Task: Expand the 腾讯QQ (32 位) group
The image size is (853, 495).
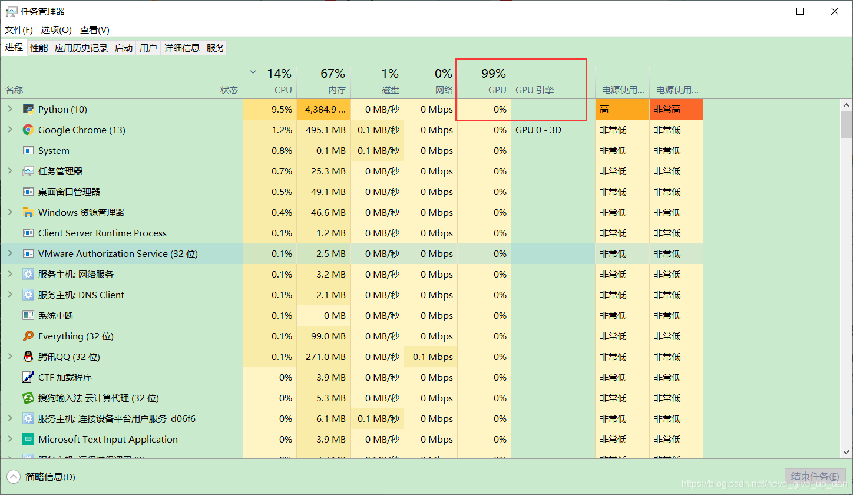Action: pyautogui.click(x=9, y=357)
